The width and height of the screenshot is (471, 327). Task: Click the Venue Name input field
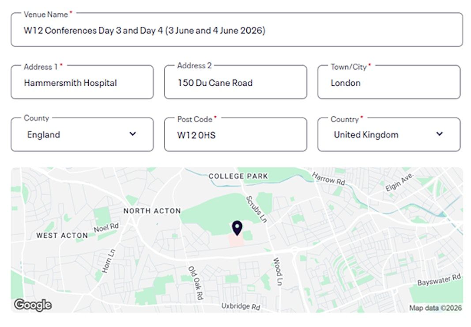click(237, 31)
